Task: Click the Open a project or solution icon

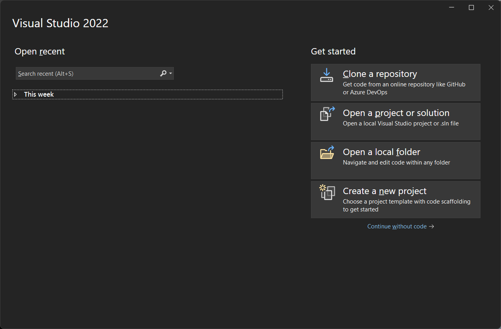Action: pos(327,114)
